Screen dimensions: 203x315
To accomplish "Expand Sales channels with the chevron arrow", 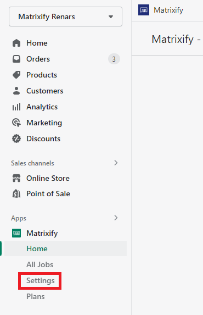I will pos(116,163).
